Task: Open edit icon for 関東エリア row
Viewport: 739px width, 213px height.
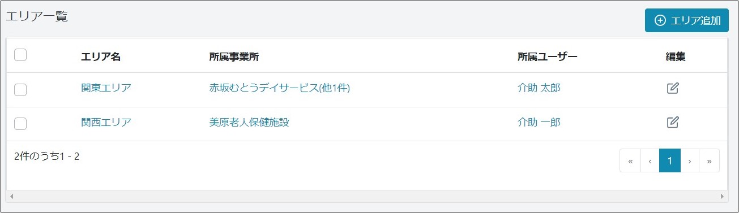Action: pyautogui.click(x=673, y=88)
